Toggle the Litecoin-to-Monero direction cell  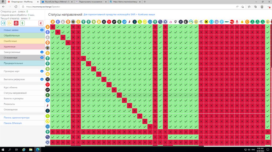coord(68,37)
